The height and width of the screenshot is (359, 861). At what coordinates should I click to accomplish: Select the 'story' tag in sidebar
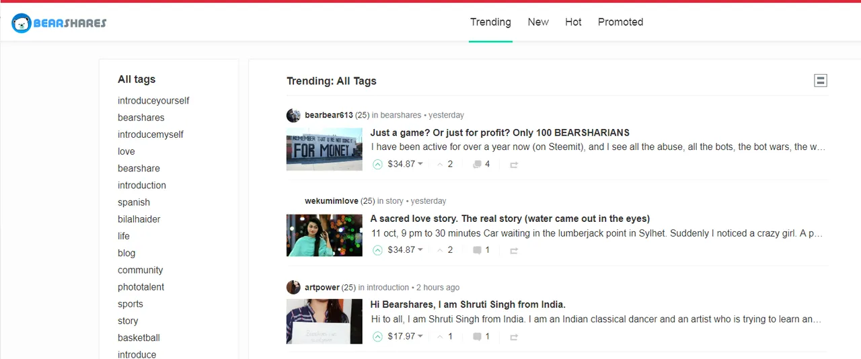click(x=128, y=321)
